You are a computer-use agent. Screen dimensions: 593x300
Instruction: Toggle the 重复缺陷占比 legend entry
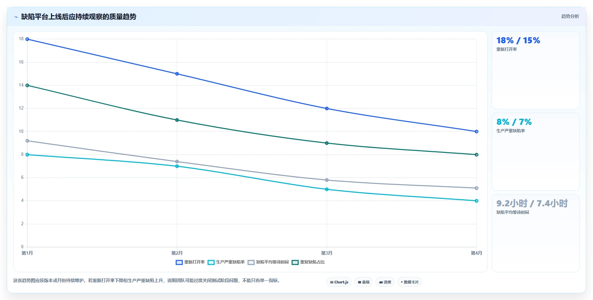308,262
